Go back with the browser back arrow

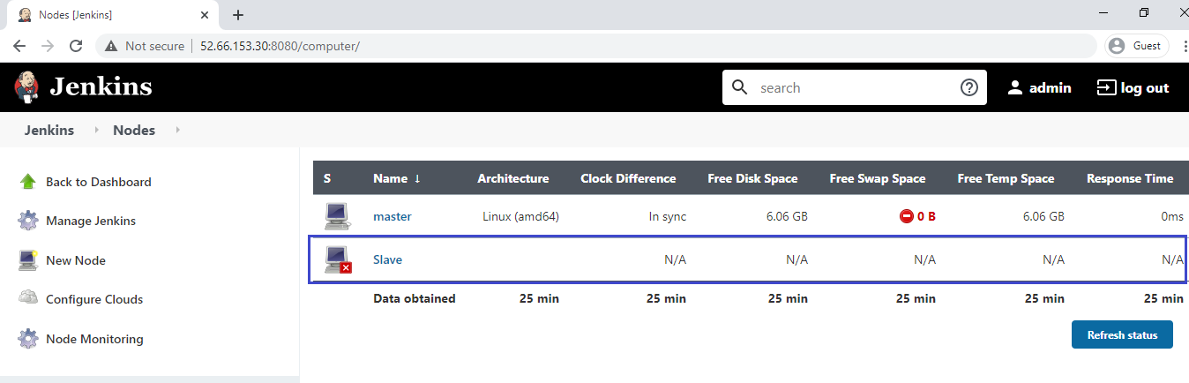tap(19, 46)
